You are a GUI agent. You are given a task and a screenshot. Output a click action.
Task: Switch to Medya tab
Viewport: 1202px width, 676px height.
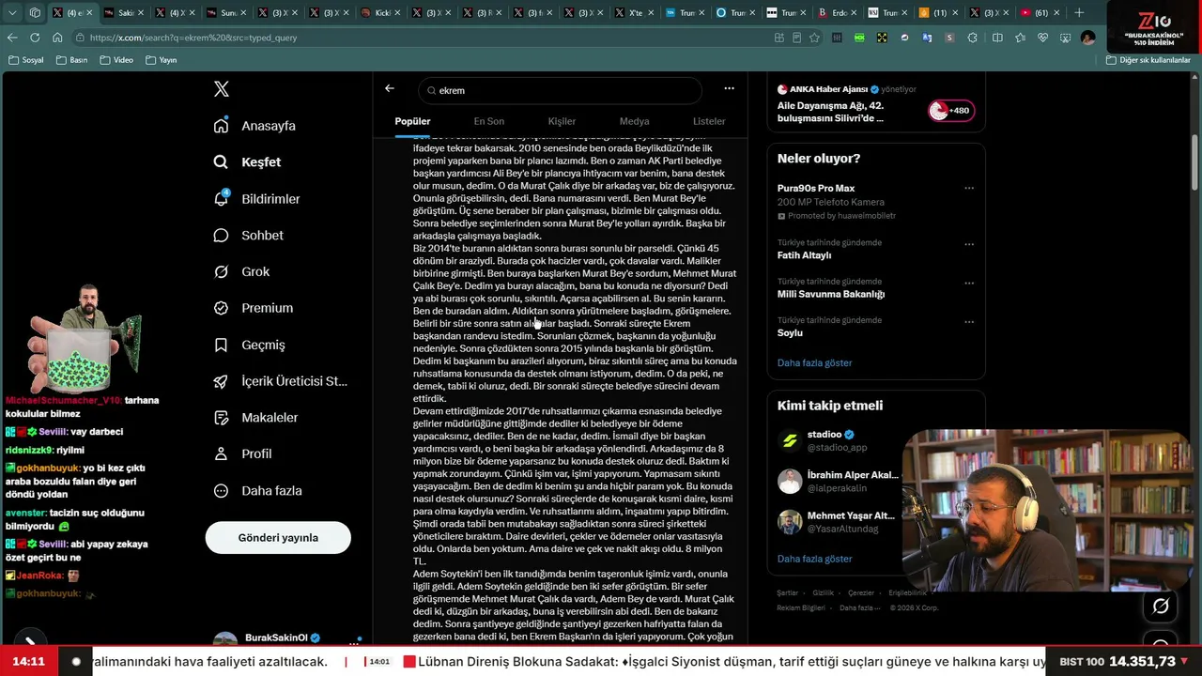634,121
